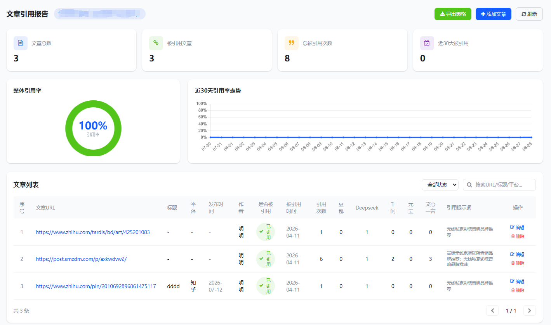Click the 共 3 条 total count text
The width and height of the screenshot is (551, 325).
[21, 311]
